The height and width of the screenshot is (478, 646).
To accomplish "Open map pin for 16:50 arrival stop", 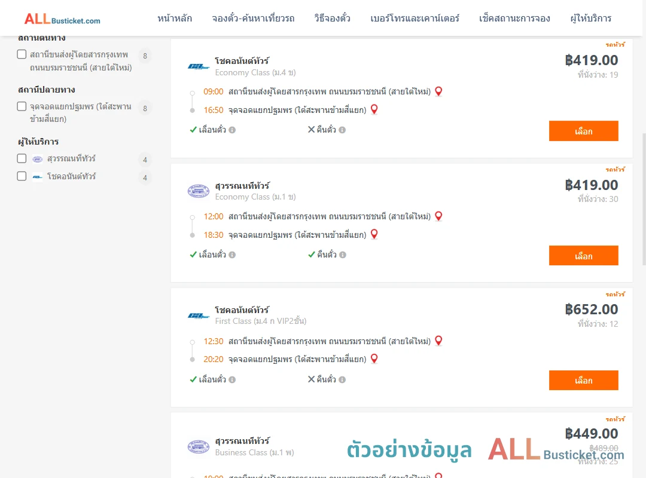I will point(374,109).
